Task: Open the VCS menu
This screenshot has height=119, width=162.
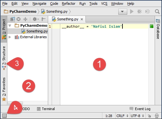Action: click(104, 3)
